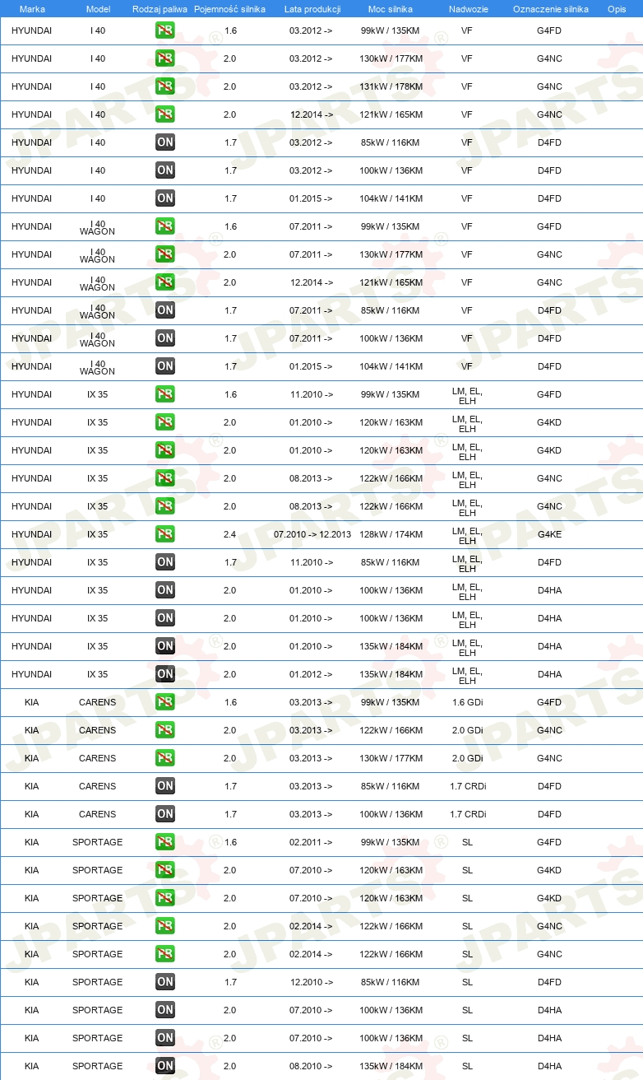This screenshot has width=643, height=1080.
Task: Click the Marka column header
Action: tap(32, 9)
